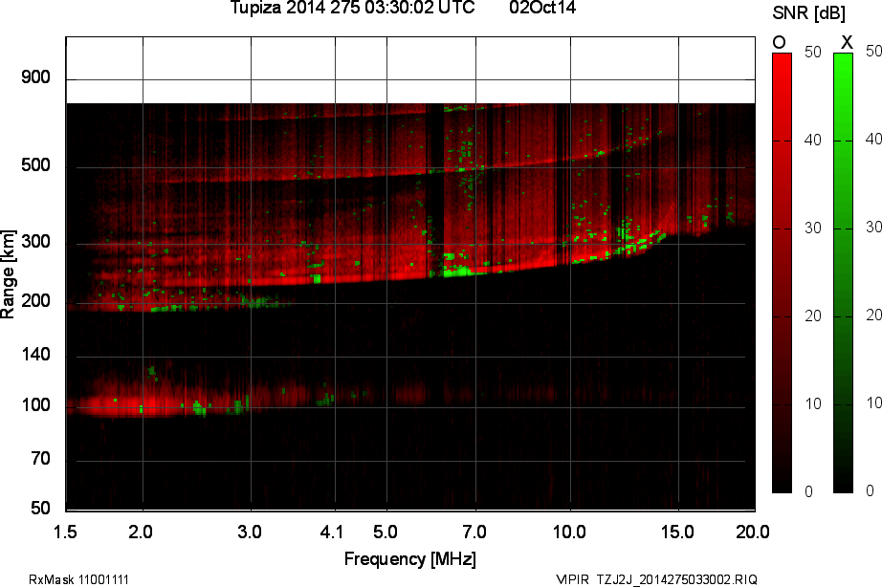Click the red O-mode SNR color bar
This screenshot has height=587, width=882.
pos(782,272)
